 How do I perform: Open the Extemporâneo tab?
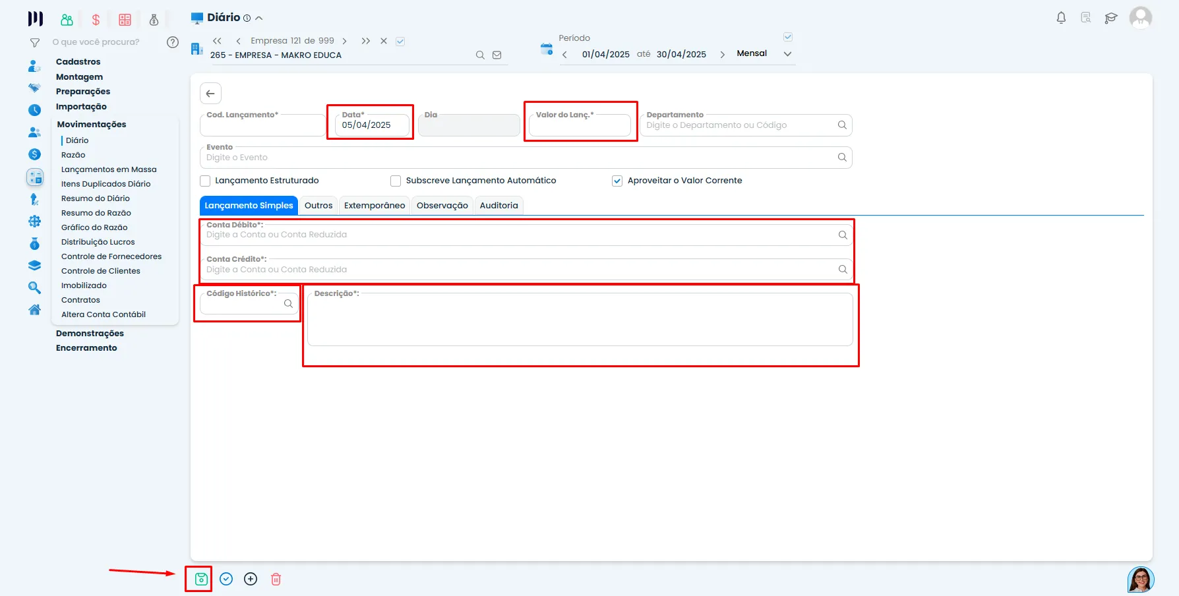pyautogui.click(x=375, y=206)
